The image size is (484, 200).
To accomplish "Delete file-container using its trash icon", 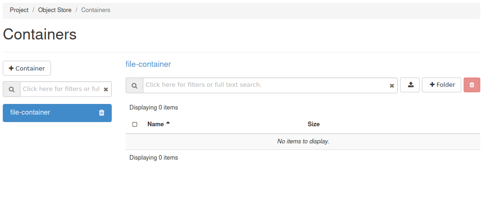I will 102,113.
